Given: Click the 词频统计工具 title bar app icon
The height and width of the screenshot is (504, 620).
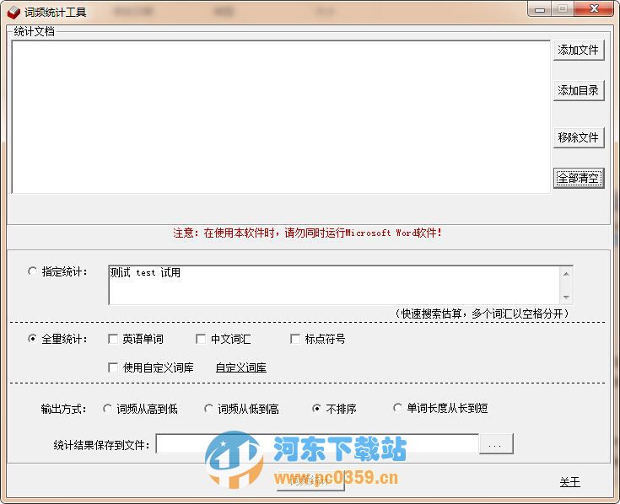Looking at the screenshot, I should [13, 13].
